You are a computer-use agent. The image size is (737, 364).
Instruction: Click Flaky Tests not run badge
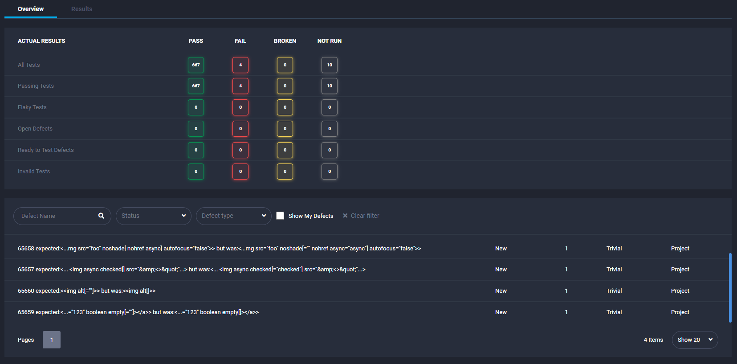(x=330, y=107)
